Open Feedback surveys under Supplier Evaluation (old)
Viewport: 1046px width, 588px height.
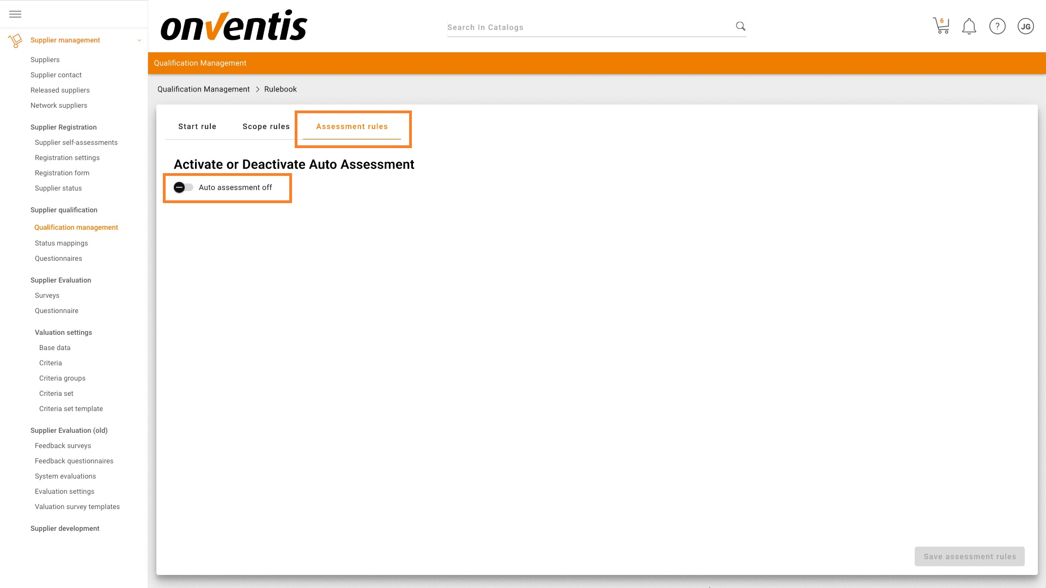(63, 445)
